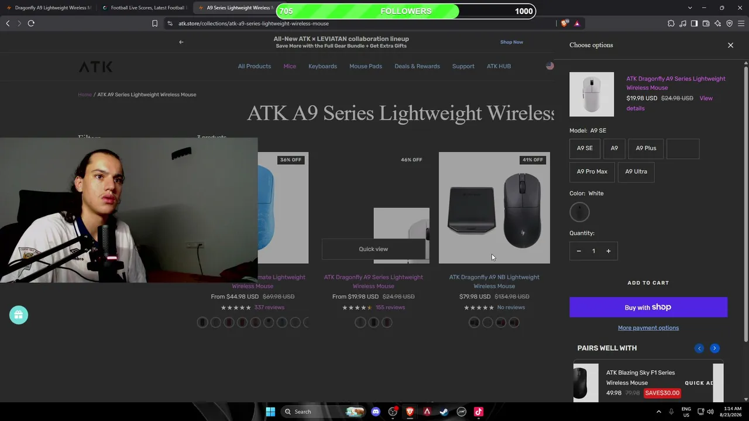Screen dimensions: 749x421
Task: Open the 155 reviews link
Action: coord(390,308)
